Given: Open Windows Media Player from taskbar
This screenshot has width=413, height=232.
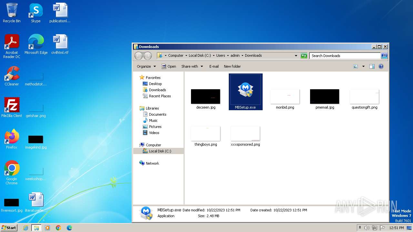Looking at the screenshot, I should coord(47,228).
